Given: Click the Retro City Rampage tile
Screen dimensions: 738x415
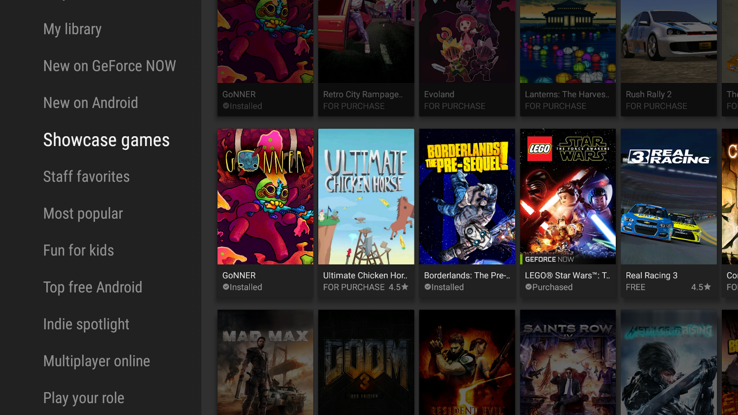Looking at the screenshot, I should [366, 58].
